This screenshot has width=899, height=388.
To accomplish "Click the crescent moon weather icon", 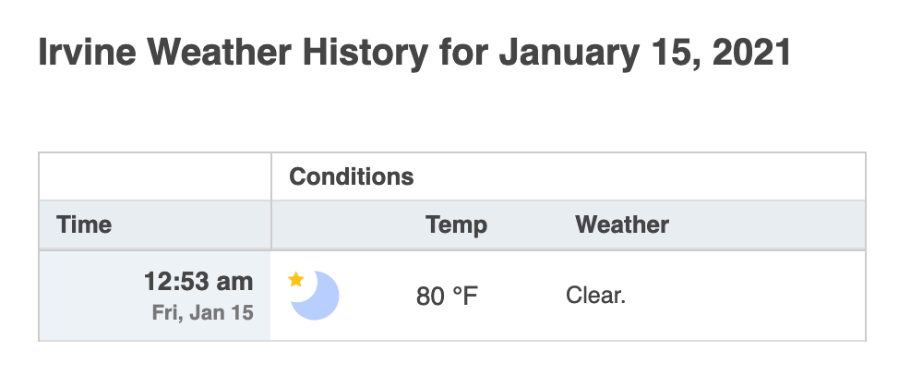I will coord(316,296).
